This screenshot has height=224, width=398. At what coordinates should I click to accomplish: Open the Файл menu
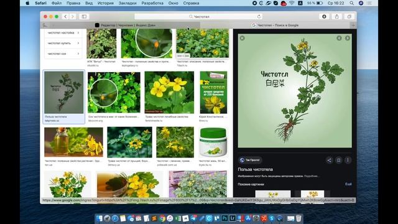coord(57,3)
